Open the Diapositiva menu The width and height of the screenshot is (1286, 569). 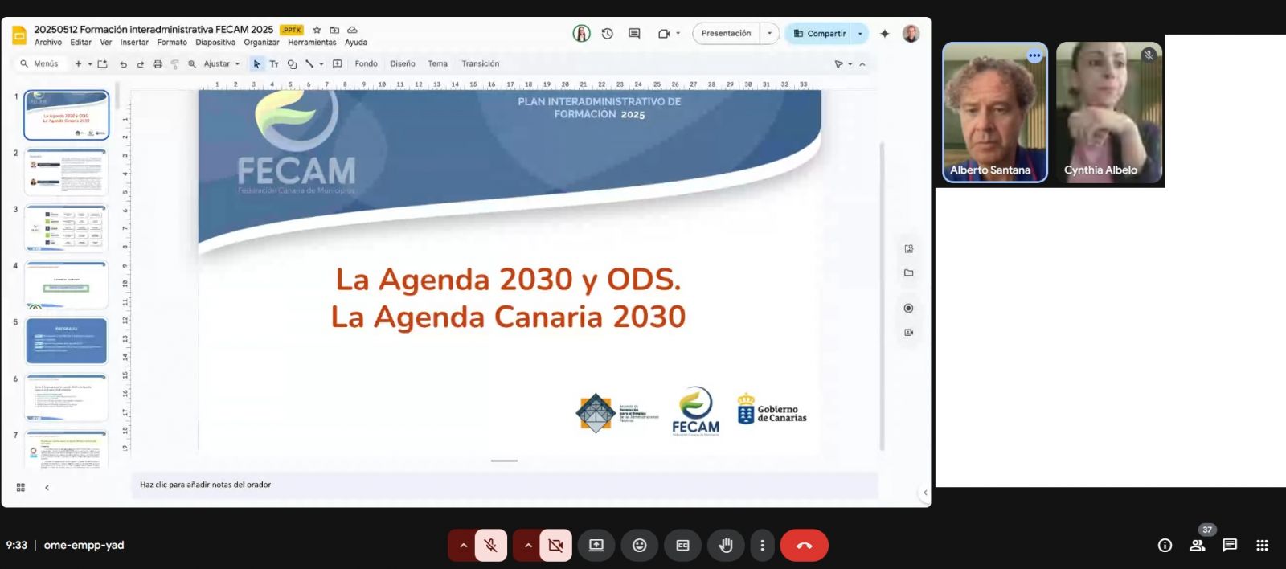pyautogui.click(x=215, y=43)
